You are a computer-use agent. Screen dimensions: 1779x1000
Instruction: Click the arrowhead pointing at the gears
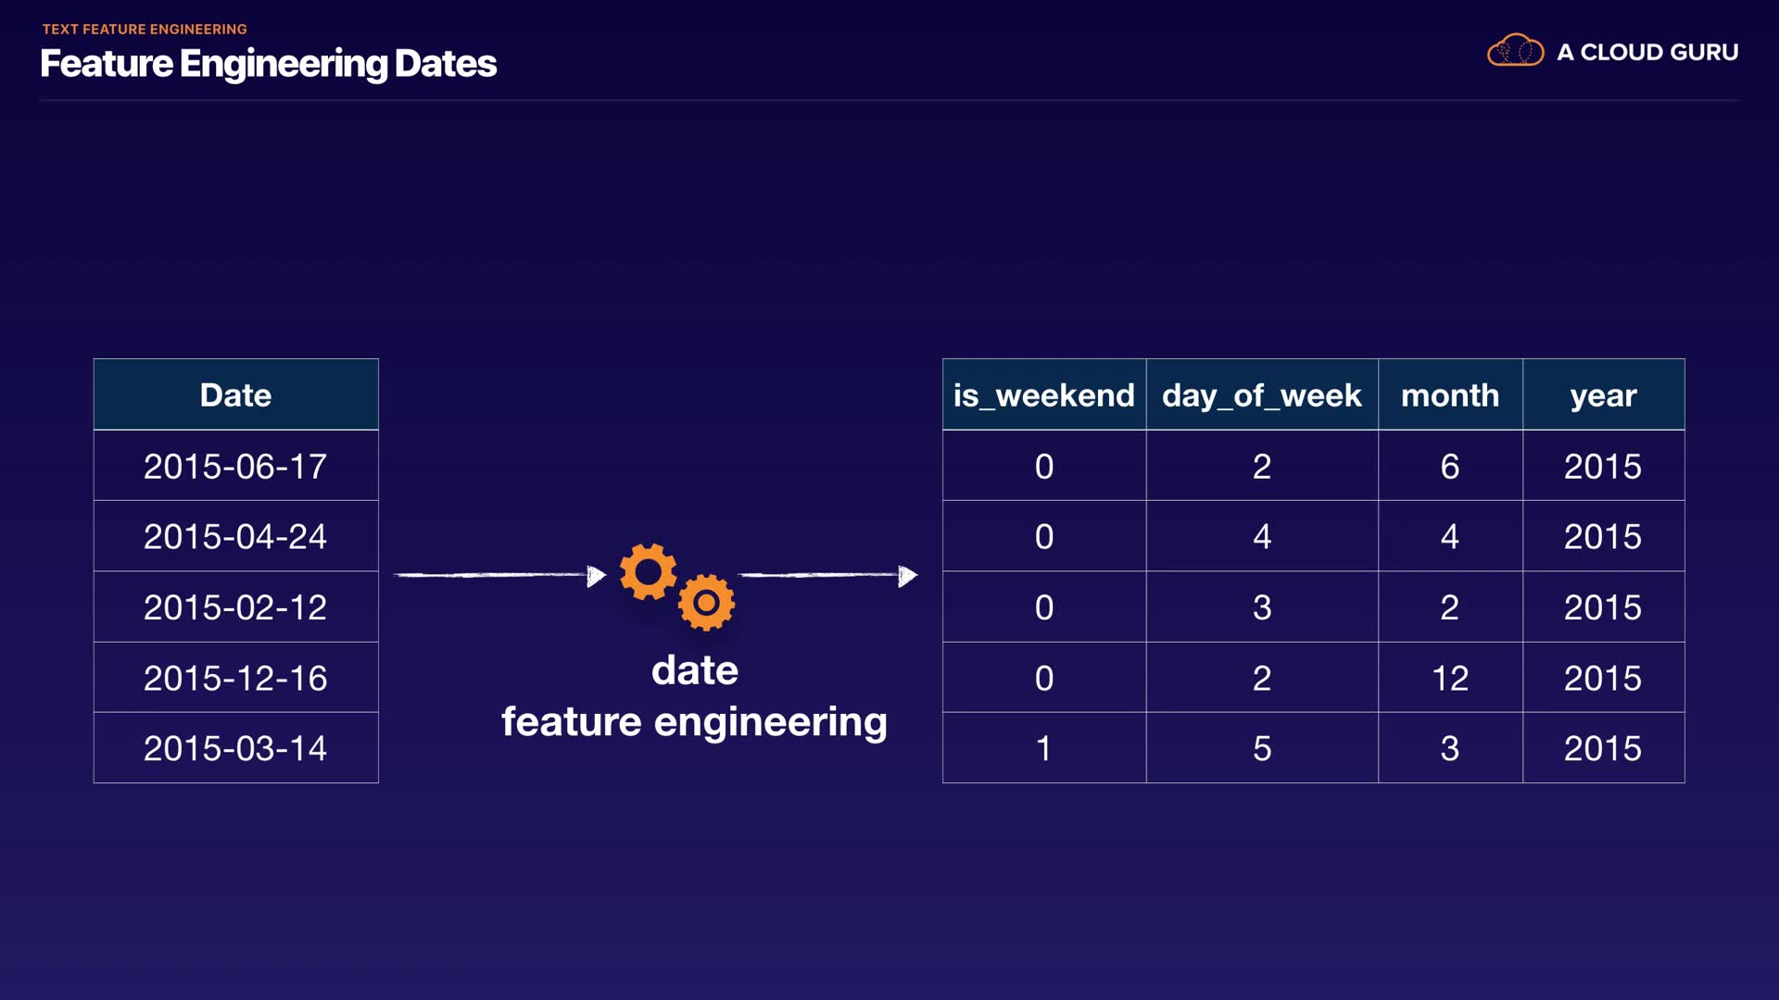pos(596,576)
